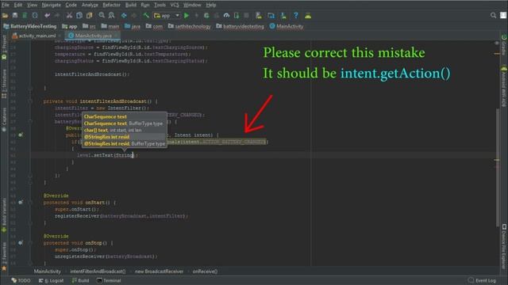Viewport: 508px width, 285px height.
Task: Open the Build menu
Action: [x=131, y=5]
